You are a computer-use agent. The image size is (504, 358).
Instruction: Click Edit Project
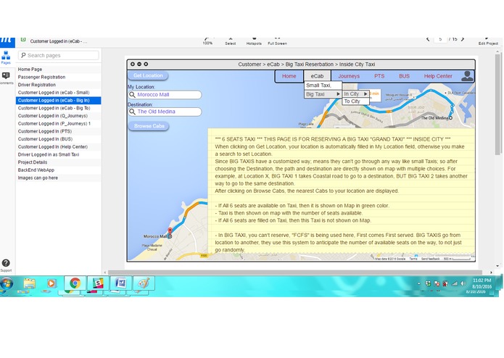click(x=488, y=41)
